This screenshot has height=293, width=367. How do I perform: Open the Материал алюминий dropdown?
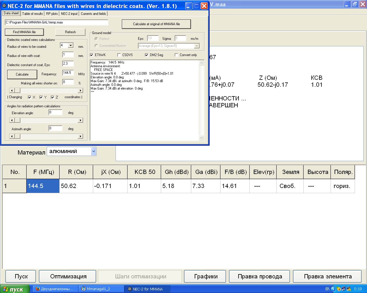pos(93,151)
